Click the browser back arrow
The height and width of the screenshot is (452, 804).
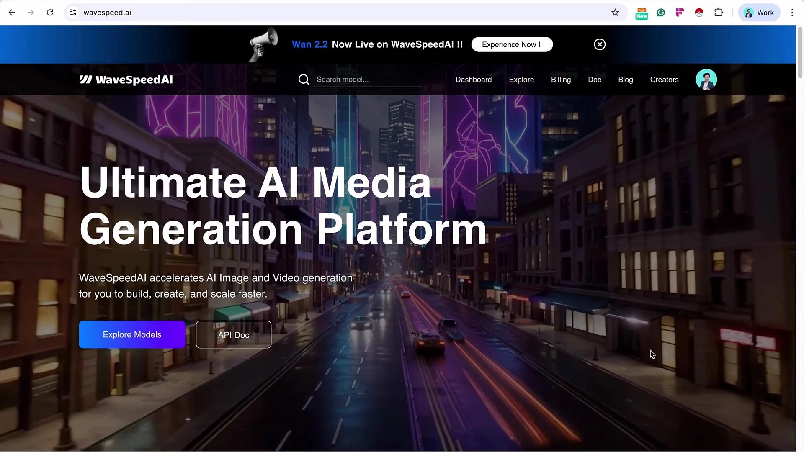tap(12, 13)
